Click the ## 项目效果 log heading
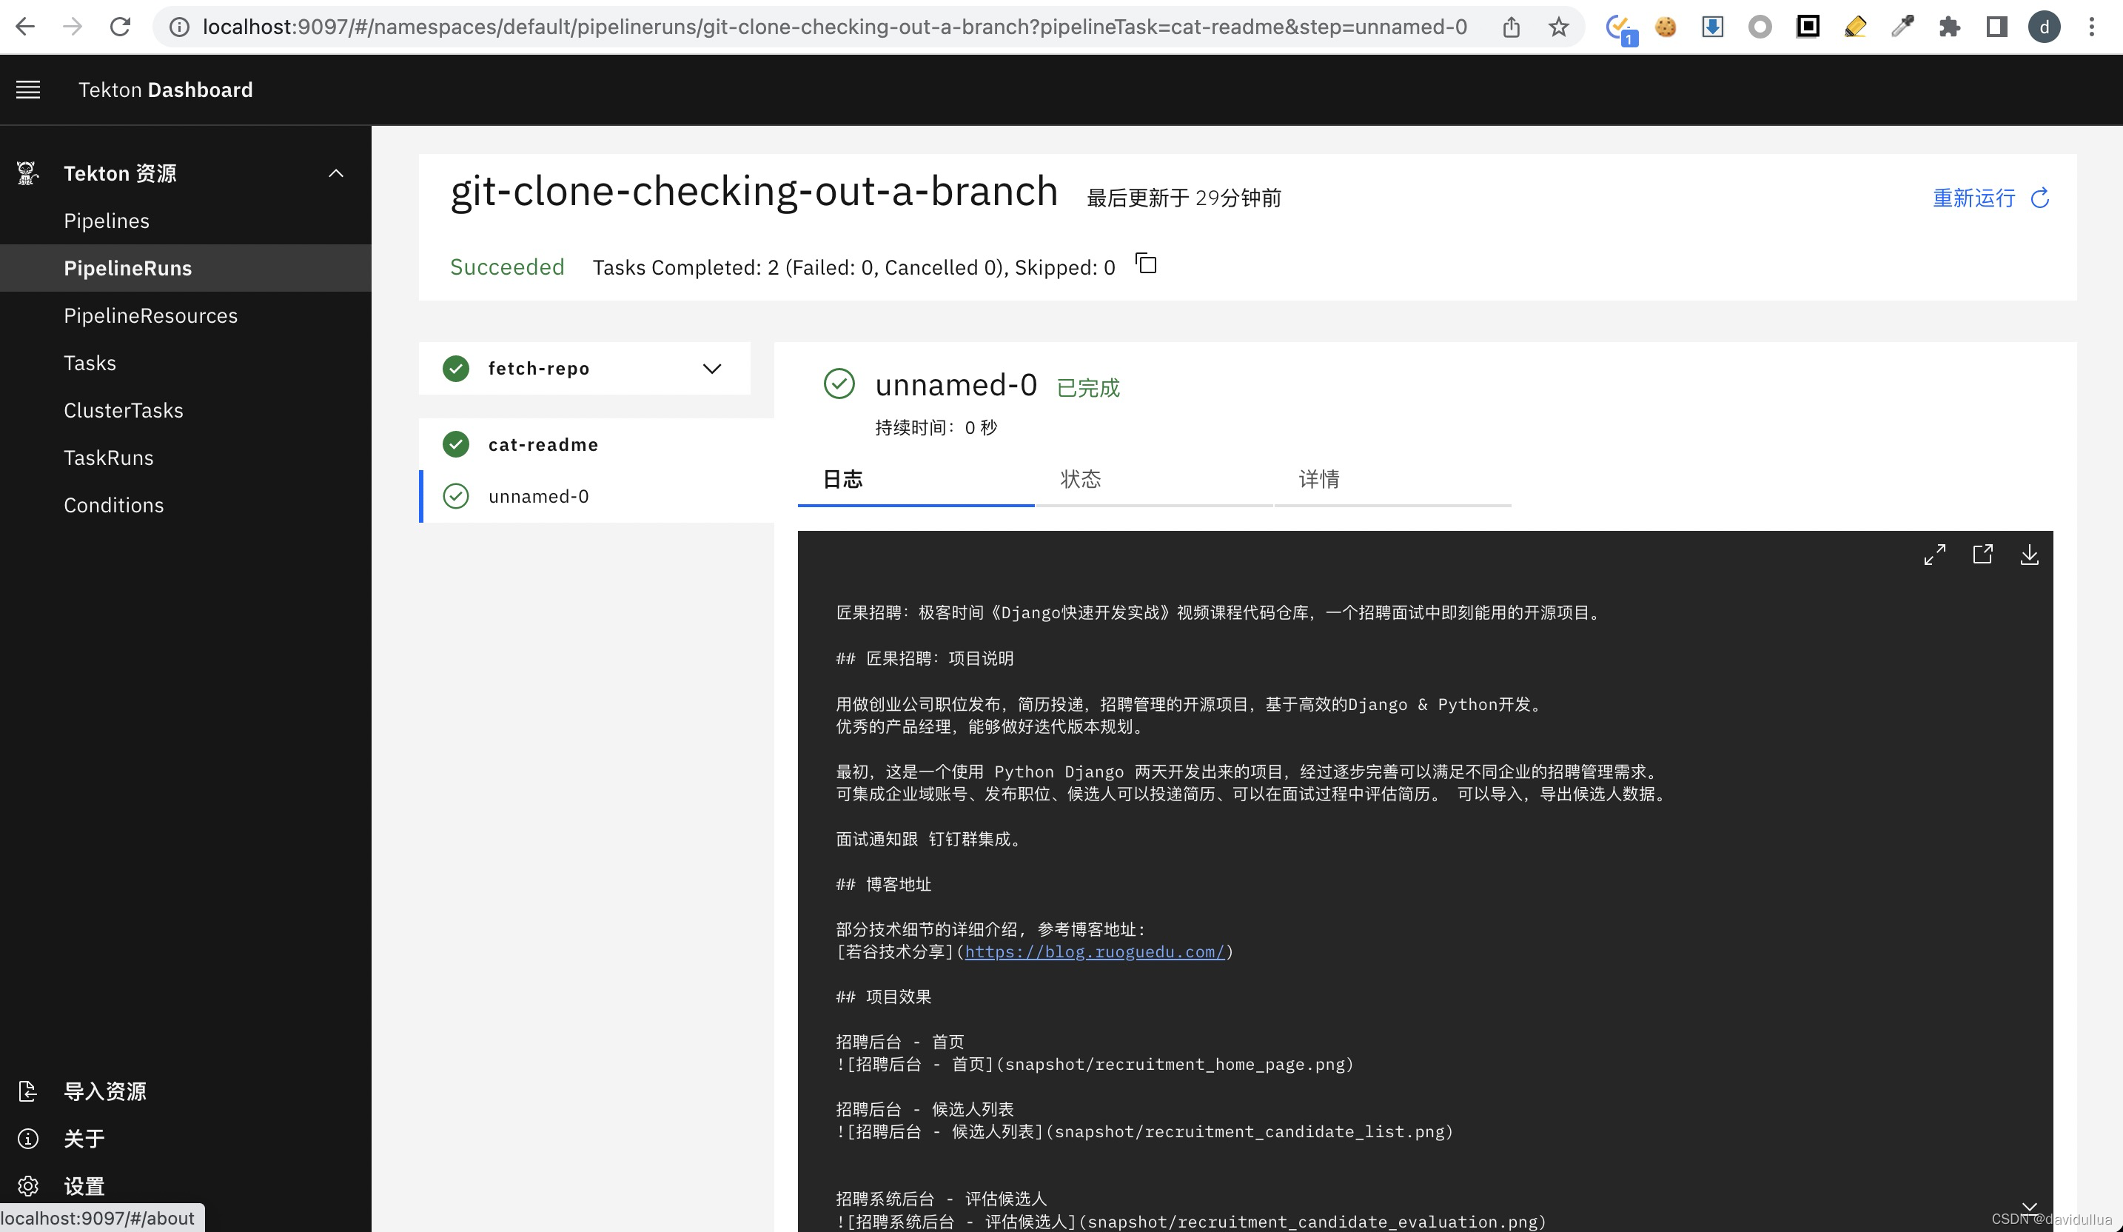Image resolution: width=2123 pixels, height=1232 pixels. pyautogui.click(x=883, y=997)
